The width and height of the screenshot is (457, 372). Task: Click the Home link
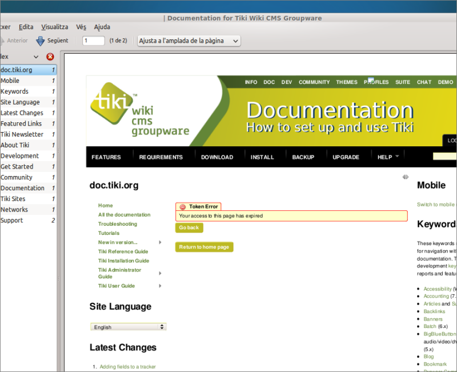(106, 206)
